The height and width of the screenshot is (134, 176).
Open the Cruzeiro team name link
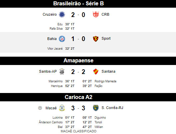[x=49, y=14]
